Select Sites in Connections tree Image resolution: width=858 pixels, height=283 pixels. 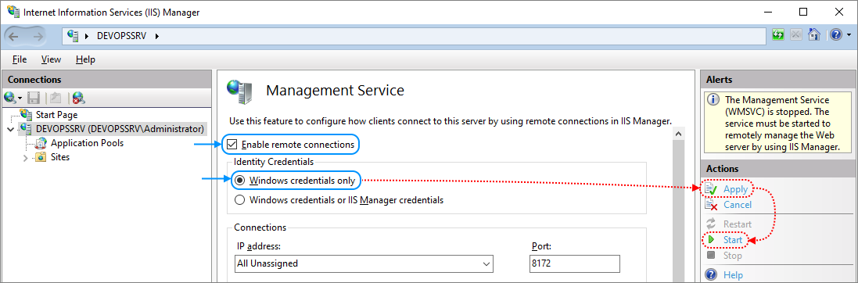coord(60,157)
